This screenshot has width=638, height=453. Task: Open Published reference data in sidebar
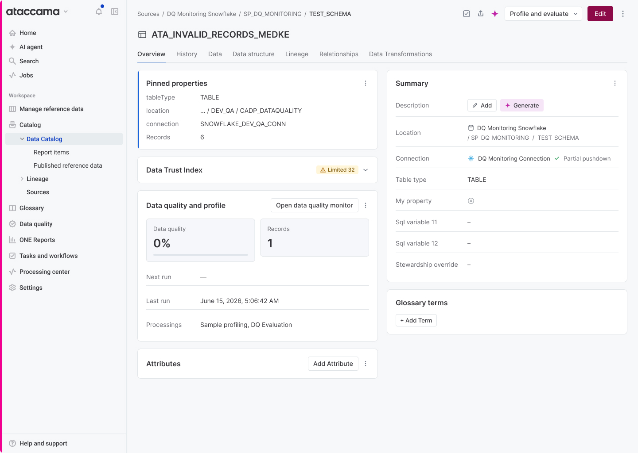[68, 165]
